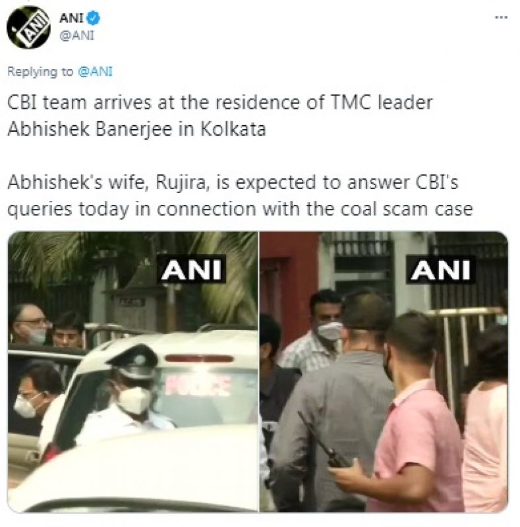
Task: Open the ANI profile avatar
Action: [x=28, y=27]
